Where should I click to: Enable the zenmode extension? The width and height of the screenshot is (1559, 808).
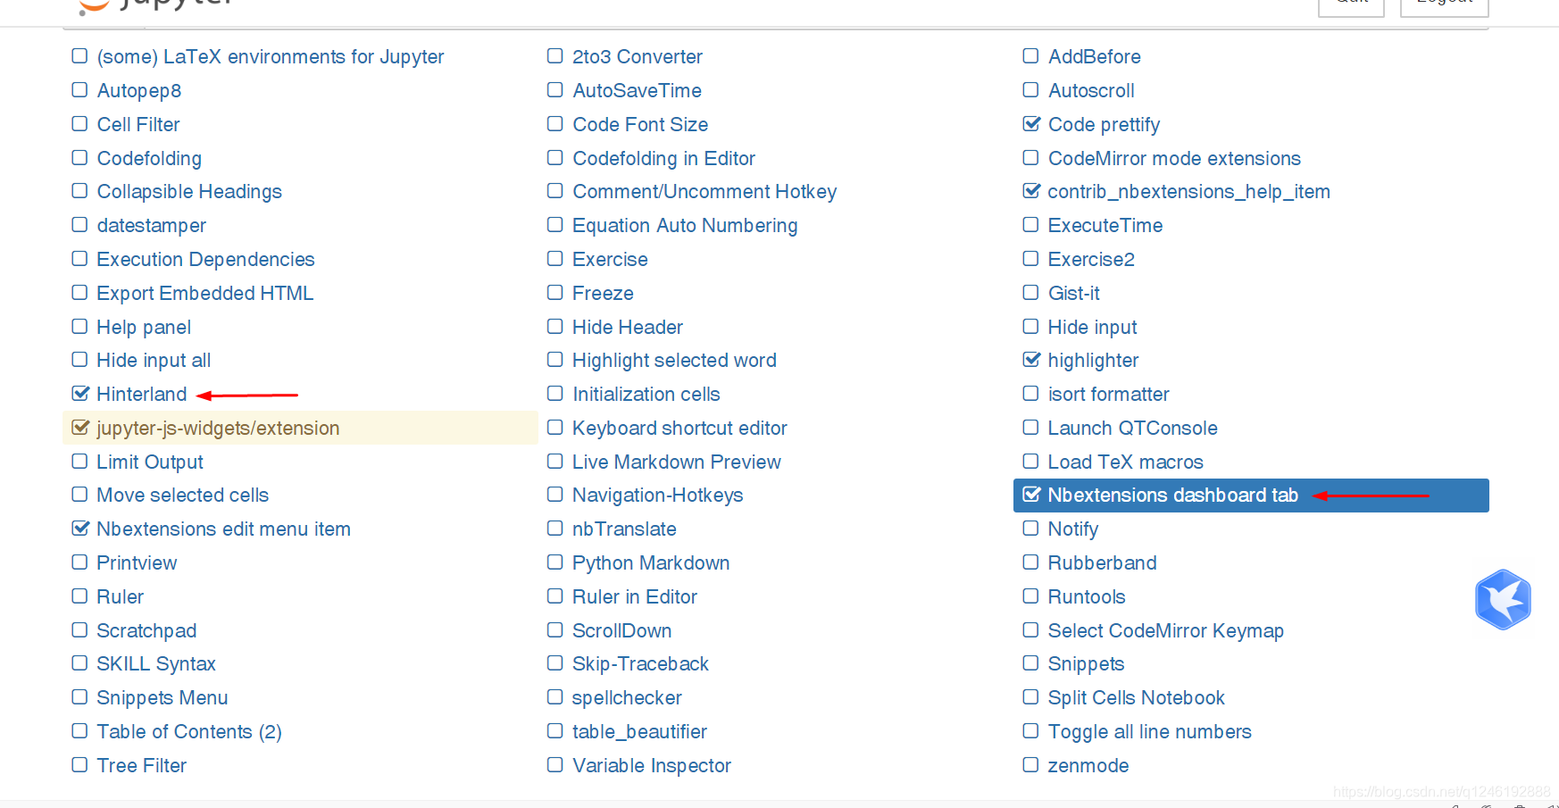coord(1030,764)
